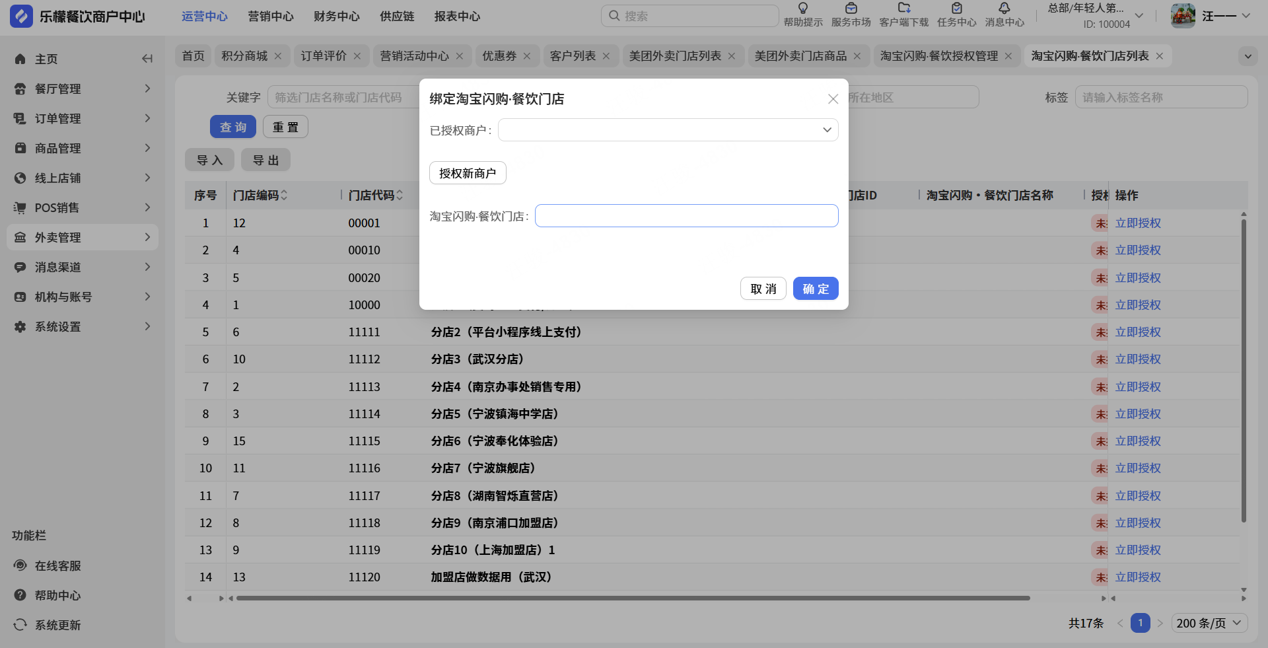Switch to 营销中心 top menu
Screen dimensions: 1268x648
click(x=270, y=17)
